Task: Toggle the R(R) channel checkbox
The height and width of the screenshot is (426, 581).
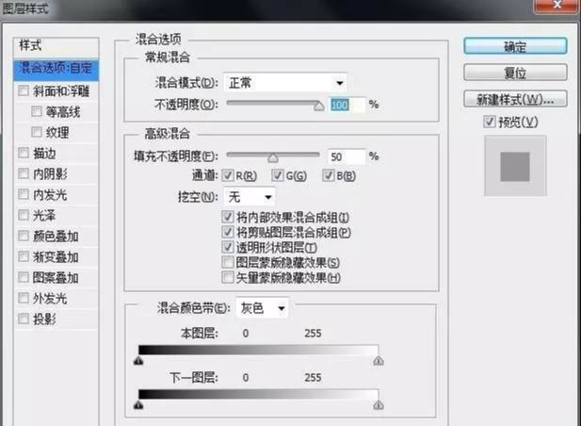Action: pyautogui.click(x=228, y=175)
